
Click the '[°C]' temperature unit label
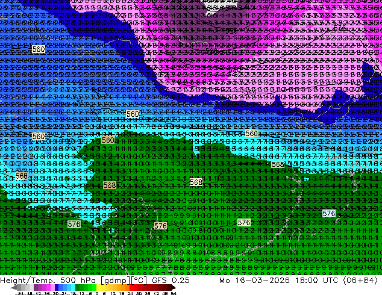(139, 281)
